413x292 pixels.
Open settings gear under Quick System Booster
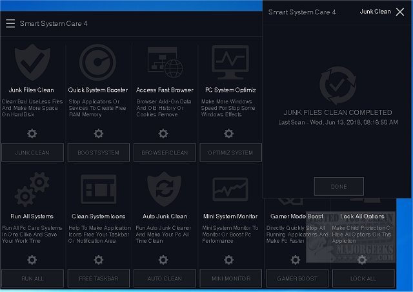point(99,134)
